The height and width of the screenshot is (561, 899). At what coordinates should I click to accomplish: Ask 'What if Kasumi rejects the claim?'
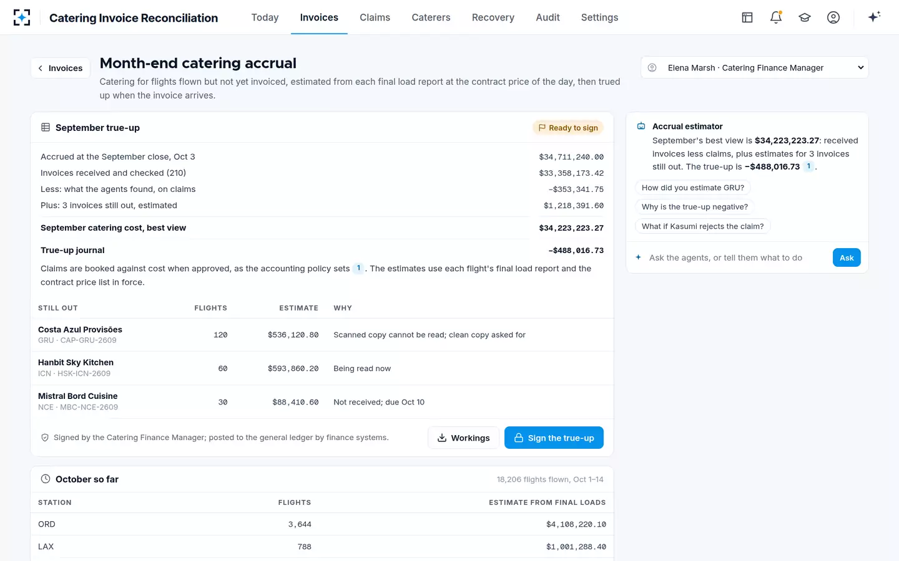(x=703, y=226)
